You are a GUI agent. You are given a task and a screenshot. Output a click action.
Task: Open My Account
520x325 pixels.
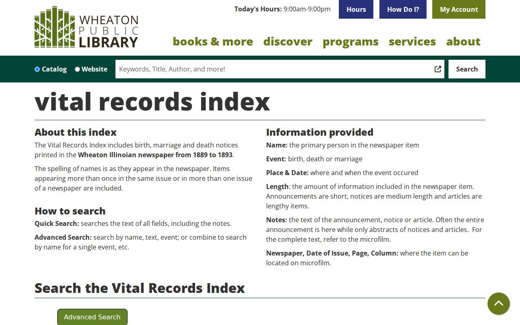click(459, 9)
